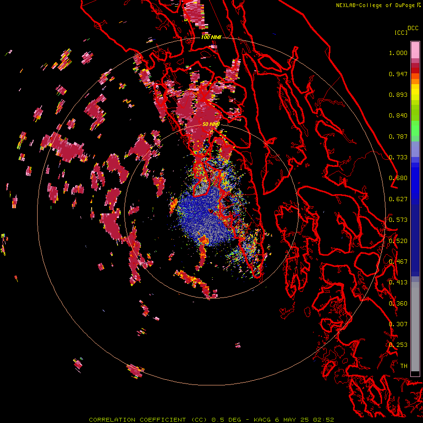Click the 0.893 color scale value
The height and width of the screenshot is (423, 423).
click(x=398, y=94)
